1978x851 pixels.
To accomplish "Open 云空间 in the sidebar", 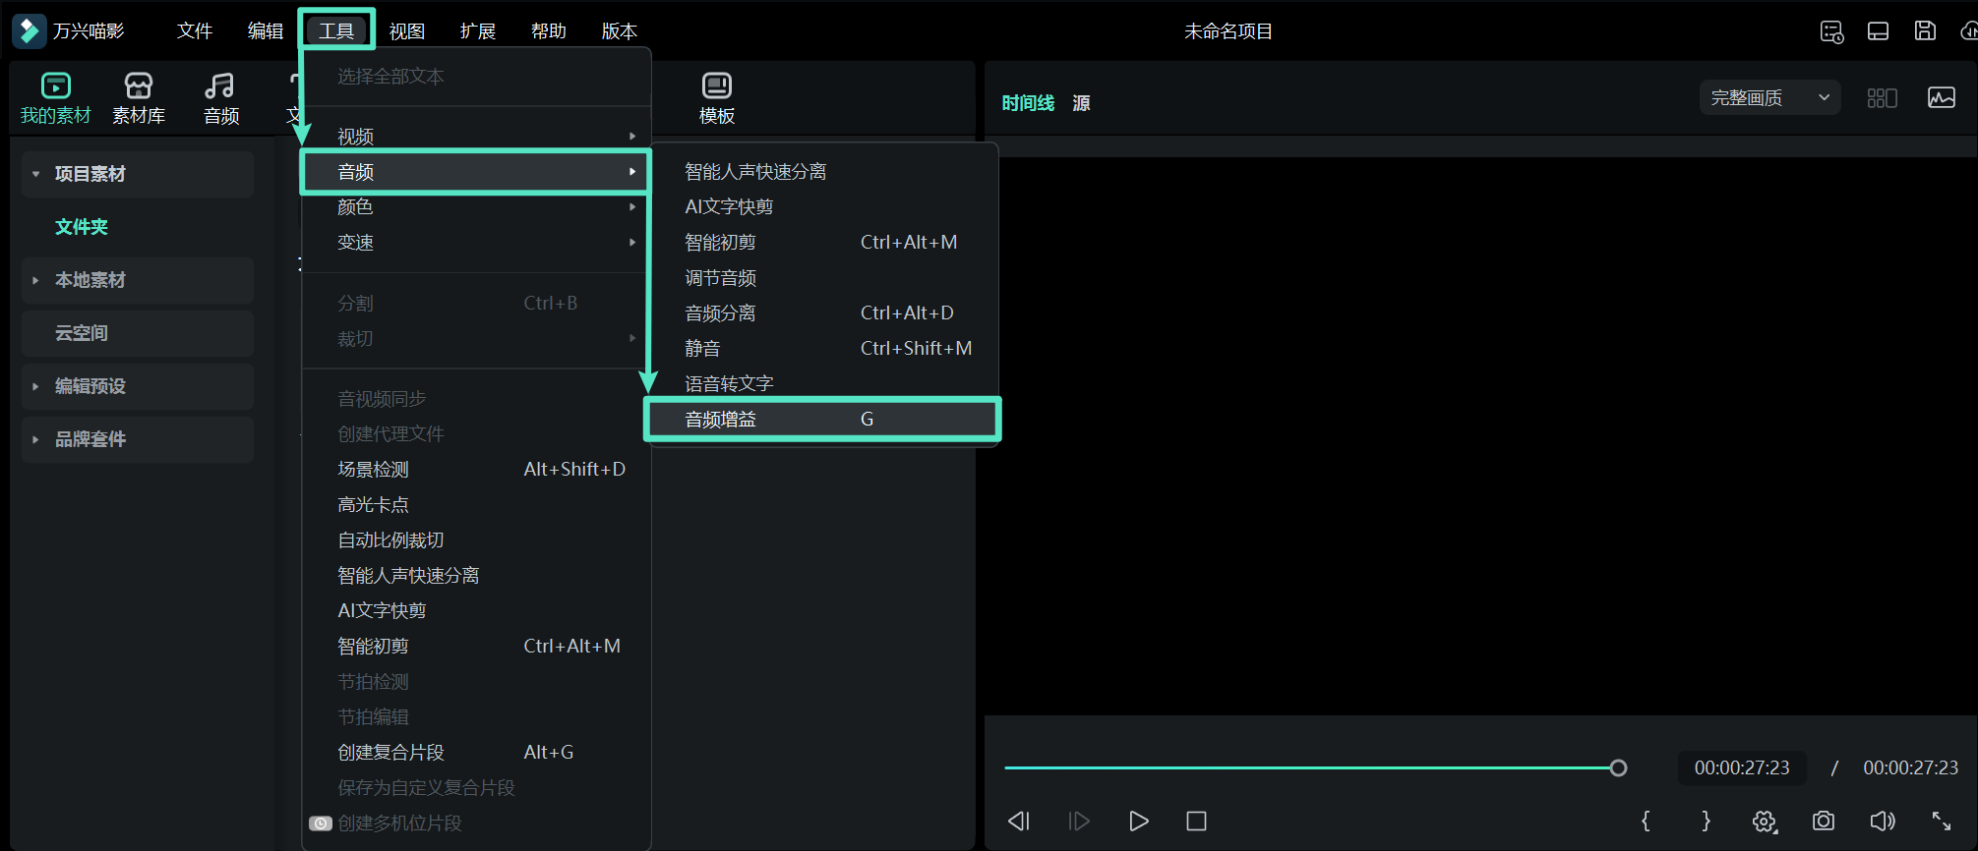I will tap(138, 333).
